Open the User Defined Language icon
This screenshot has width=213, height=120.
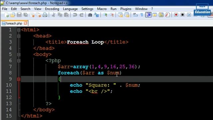tap(155, 15)
